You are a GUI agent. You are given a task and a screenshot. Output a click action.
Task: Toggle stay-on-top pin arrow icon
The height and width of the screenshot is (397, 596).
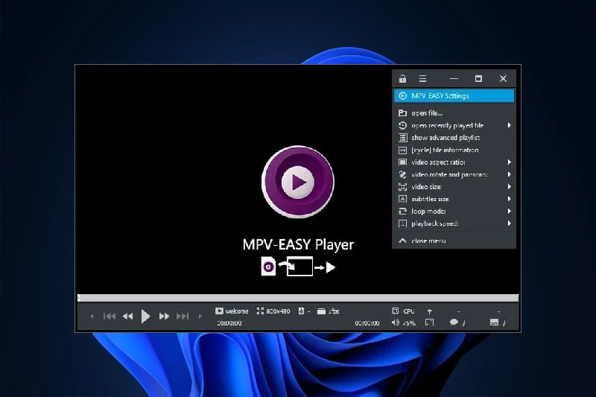pos(430,311)
